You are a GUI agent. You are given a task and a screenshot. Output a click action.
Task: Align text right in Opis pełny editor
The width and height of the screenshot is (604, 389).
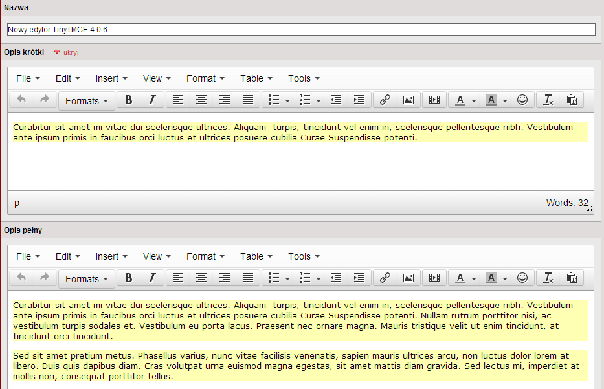click(x=225, y=278)
